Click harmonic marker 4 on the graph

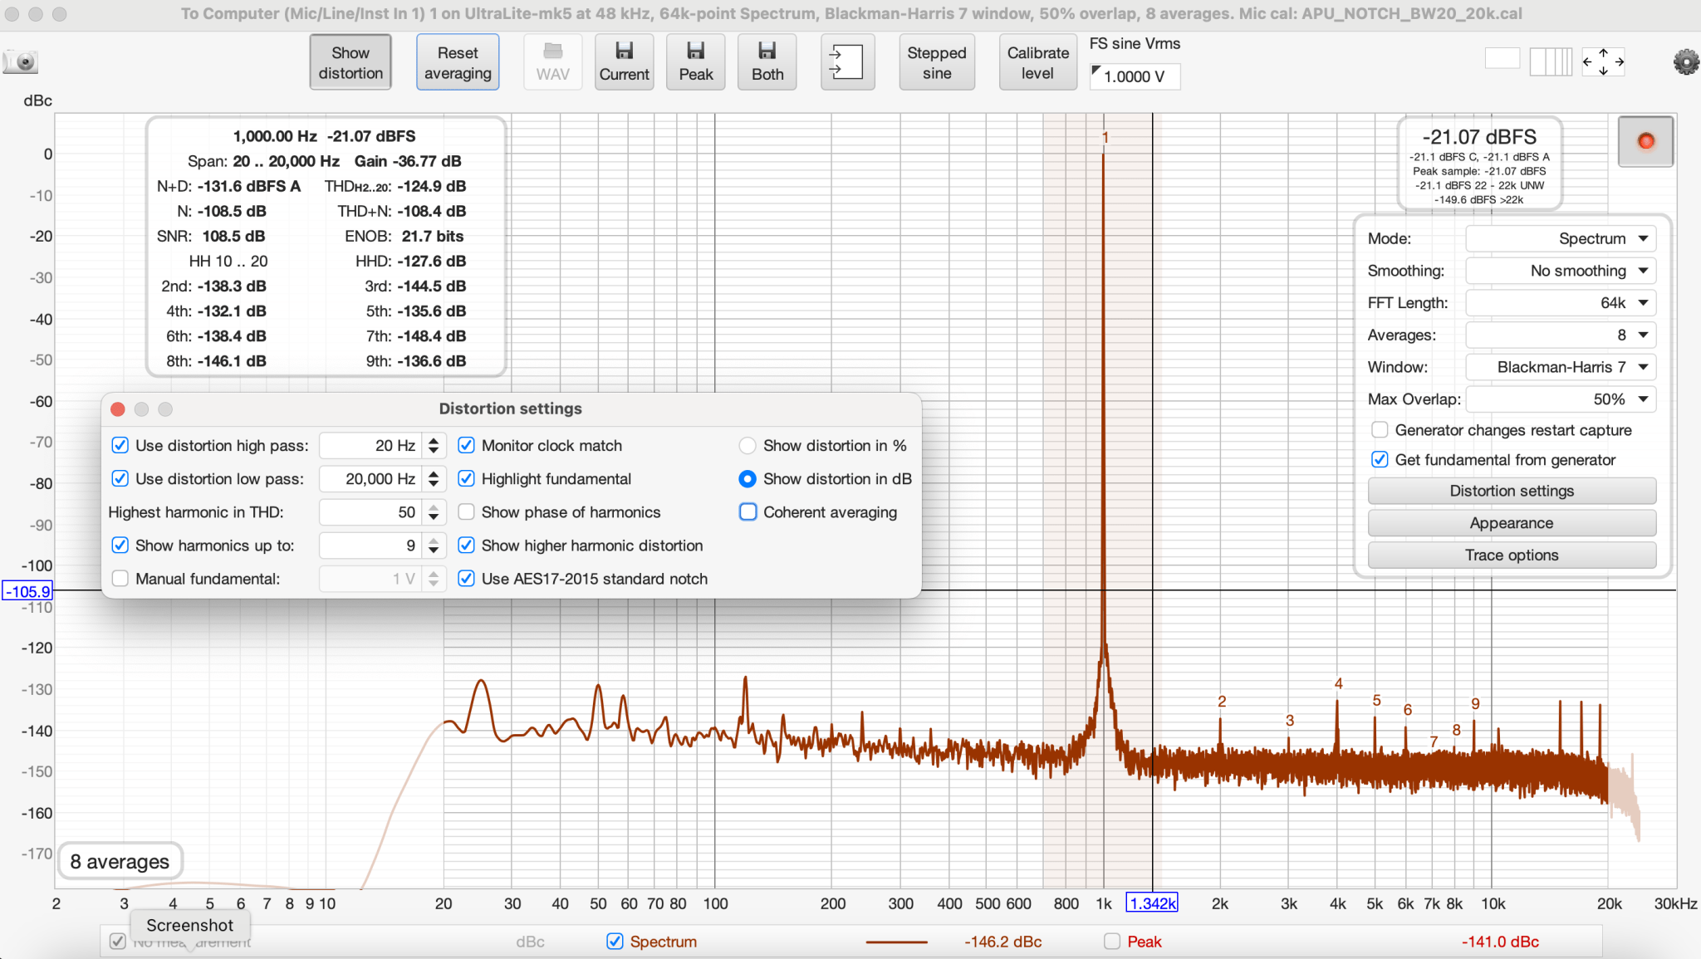pyautogui.click(x=1338, y=683)
